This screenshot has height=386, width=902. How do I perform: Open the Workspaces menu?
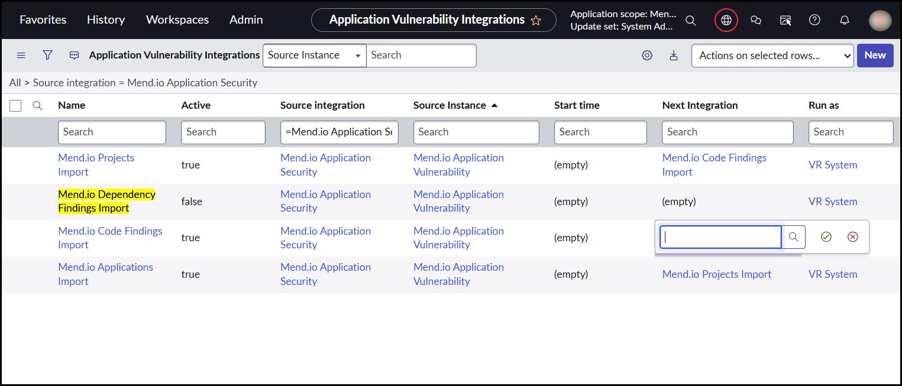click(177, 20)
